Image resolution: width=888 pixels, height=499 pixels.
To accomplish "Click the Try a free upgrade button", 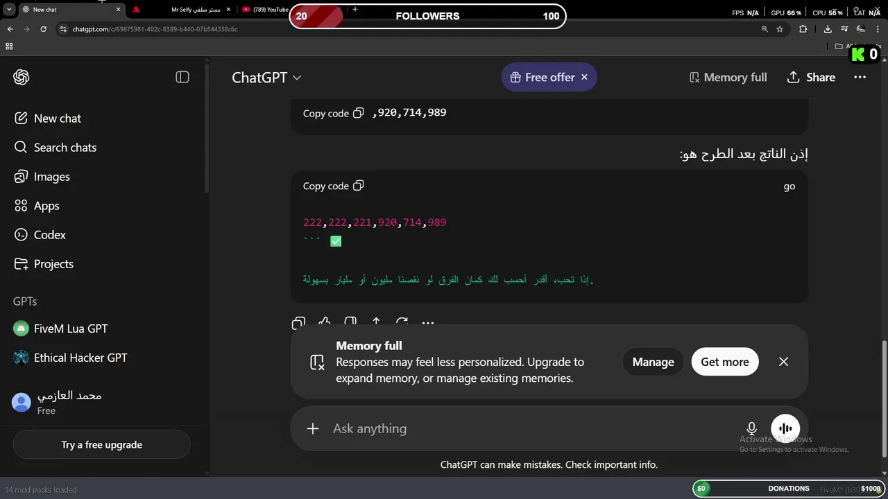I will 101,445.
